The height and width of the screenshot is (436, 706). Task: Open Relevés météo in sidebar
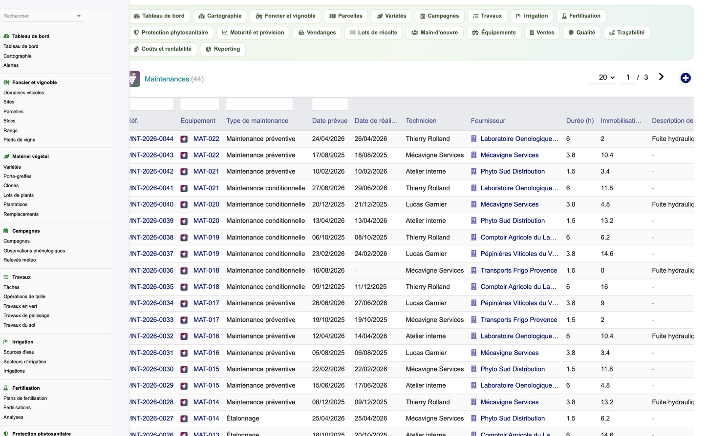click(20, 260)
